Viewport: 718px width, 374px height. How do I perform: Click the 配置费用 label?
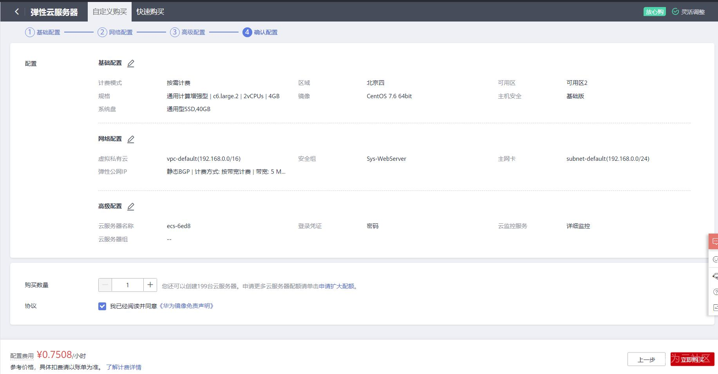click(22, 356)
